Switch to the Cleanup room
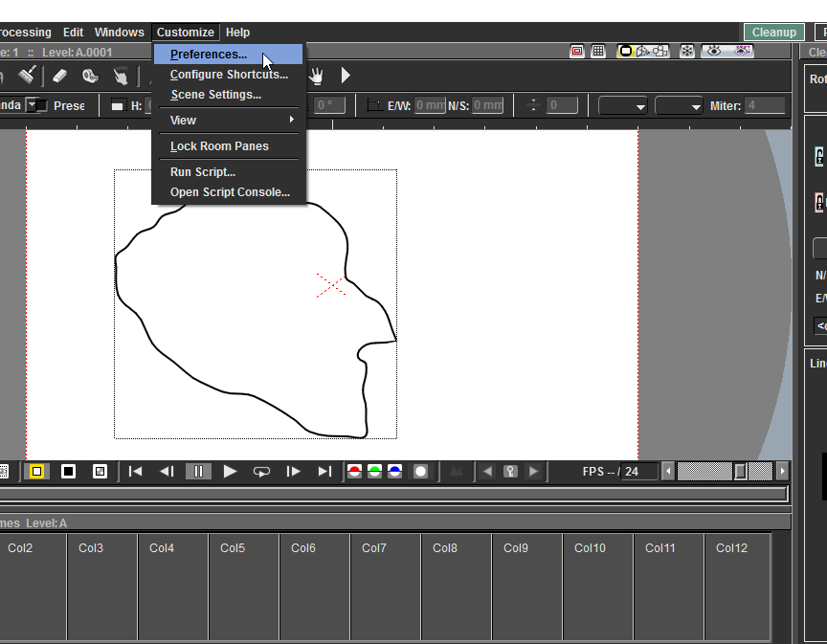 pyautogui.click(x=773, y=33)
